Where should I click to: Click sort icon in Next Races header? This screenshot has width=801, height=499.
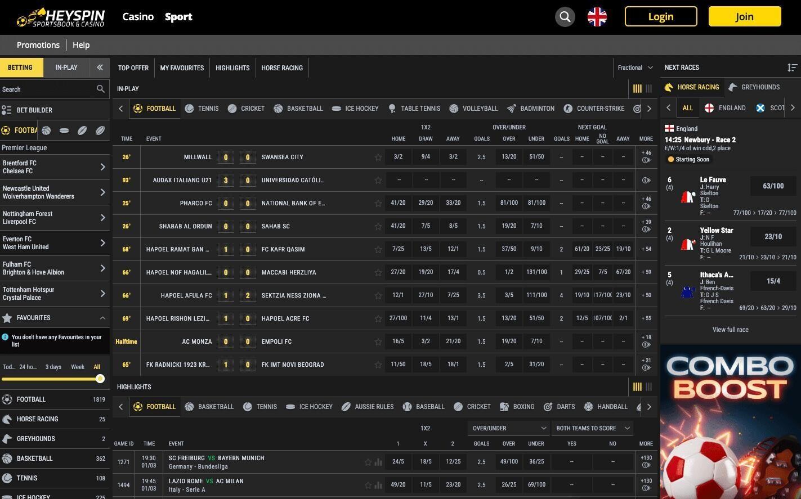(792, 68)
